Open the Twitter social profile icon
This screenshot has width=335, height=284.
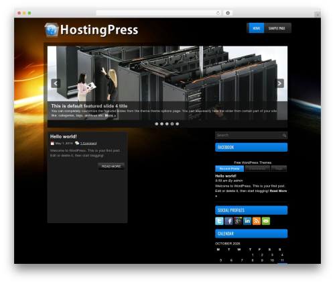click(x=219, y=221)
